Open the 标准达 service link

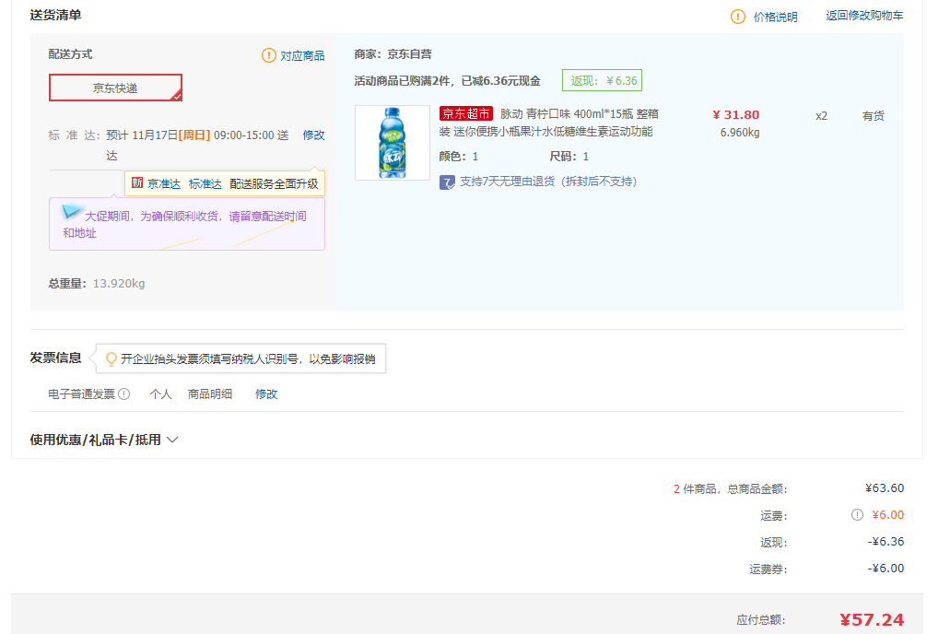tap(205, 183)
